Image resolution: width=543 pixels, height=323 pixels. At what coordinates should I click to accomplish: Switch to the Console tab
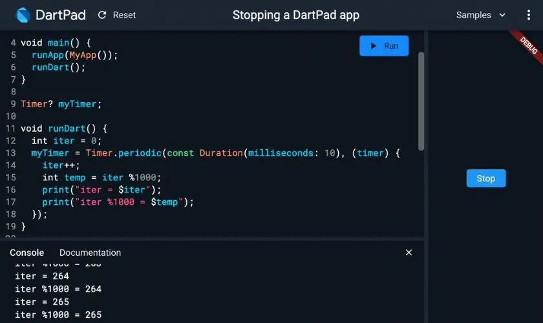(x=27, y=253)
